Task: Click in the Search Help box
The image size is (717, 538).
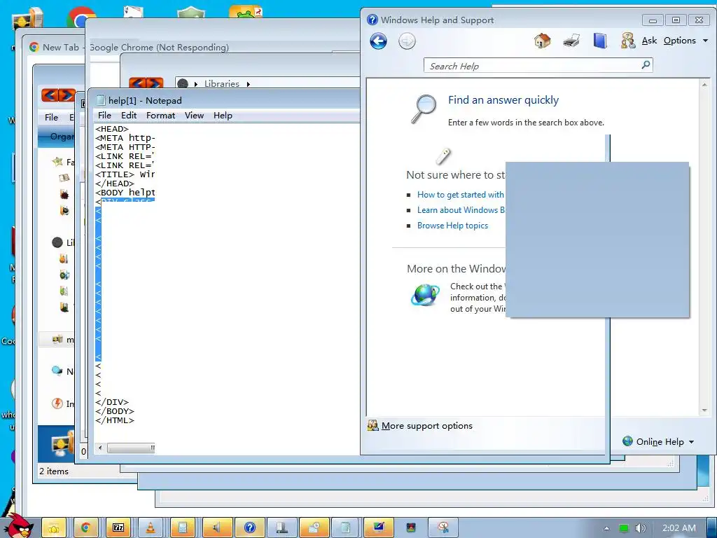Action: coord(532,66)
